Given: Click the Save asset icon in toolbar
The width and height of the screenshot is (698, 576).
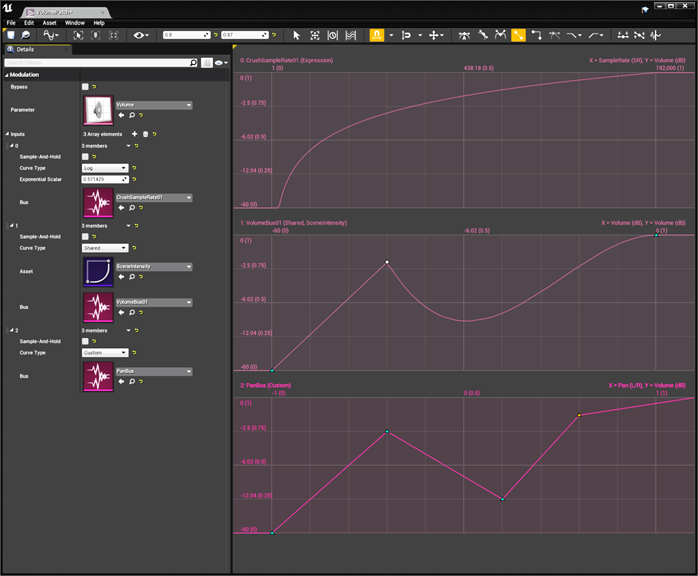Looking at the screenshot, I should click(x=10, y=35).
